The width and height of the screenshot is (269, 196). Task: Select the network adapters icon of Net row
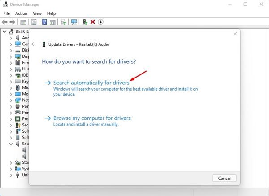17,100
